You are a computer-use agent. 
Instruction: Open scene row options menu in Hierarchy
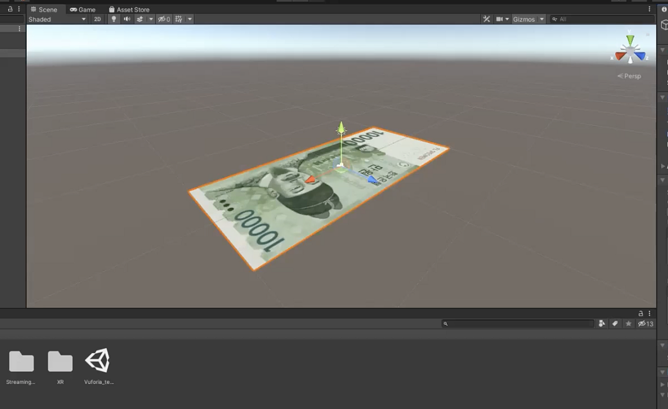click(19, 29)
